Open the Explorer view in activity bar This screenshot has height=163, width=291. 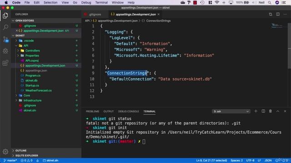pos(5,15)
